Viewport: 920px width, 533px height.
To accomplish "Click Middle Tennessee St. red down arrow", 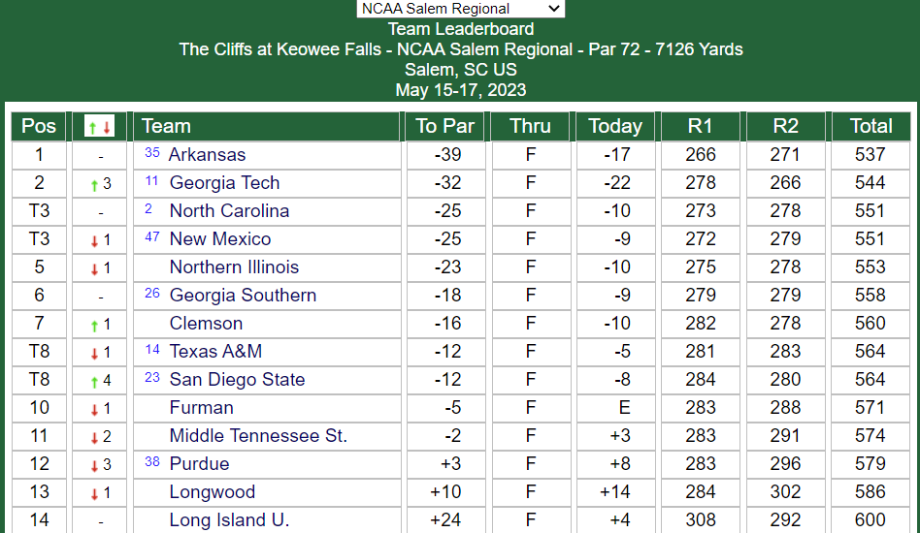I will 94,438.
